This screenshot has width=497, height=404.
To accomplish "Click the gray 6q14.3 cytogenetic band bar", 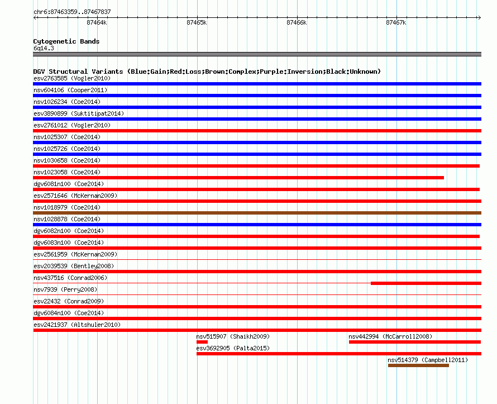I will 257,54.
